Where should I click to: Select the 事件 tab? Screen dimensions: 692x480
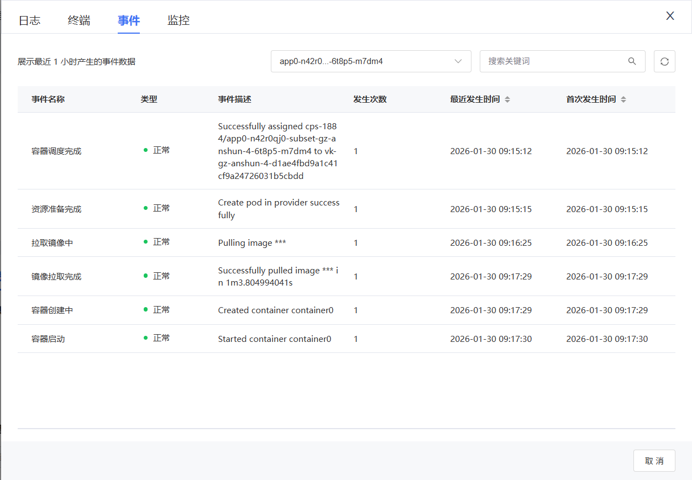[x=129, y=20]
